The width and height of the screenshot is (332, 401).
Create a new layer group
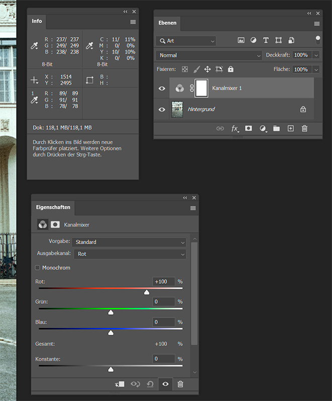coord(276,128)
